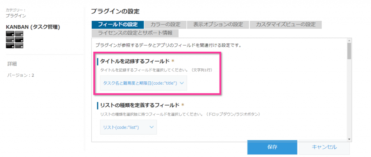Click the 保存 button
This screenshot has width=371, height=157.
[x=272, y=147]
